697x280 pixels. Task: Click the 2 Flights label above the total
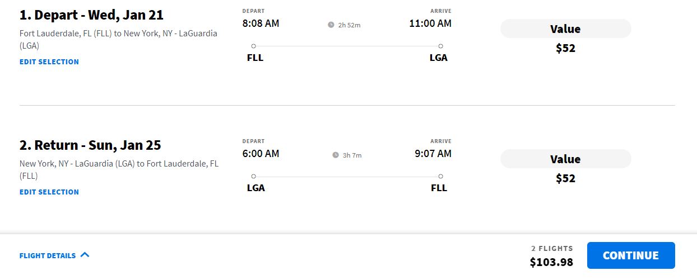pos(552,249)
